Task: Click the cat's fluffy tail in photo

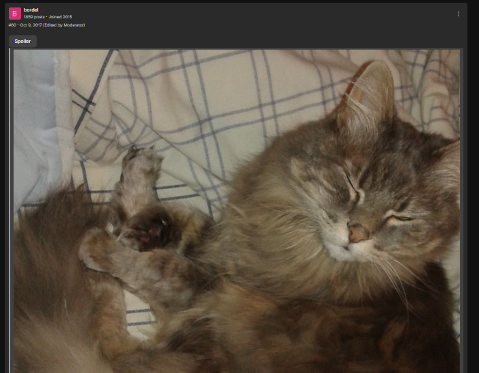Action: pos(55,275)
